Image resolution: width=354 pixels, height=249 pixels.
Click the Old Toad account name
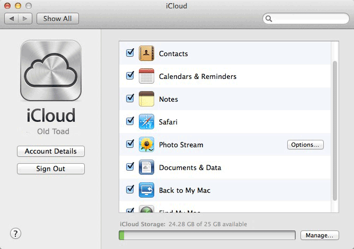[x=54, y=131]
